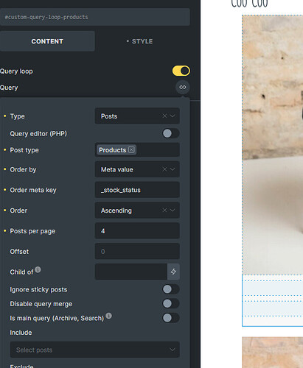Toggle Disable query merge switch

pos(171,303)
